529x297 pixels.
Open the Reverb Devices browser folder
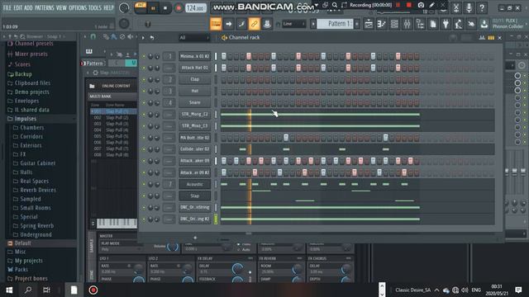coord(38,190)
